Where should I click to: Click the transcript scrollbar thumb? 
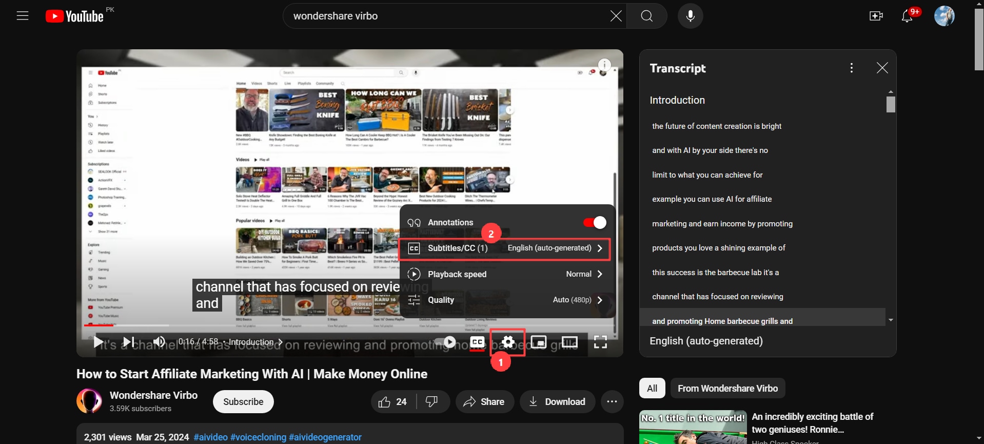(891, 104)
